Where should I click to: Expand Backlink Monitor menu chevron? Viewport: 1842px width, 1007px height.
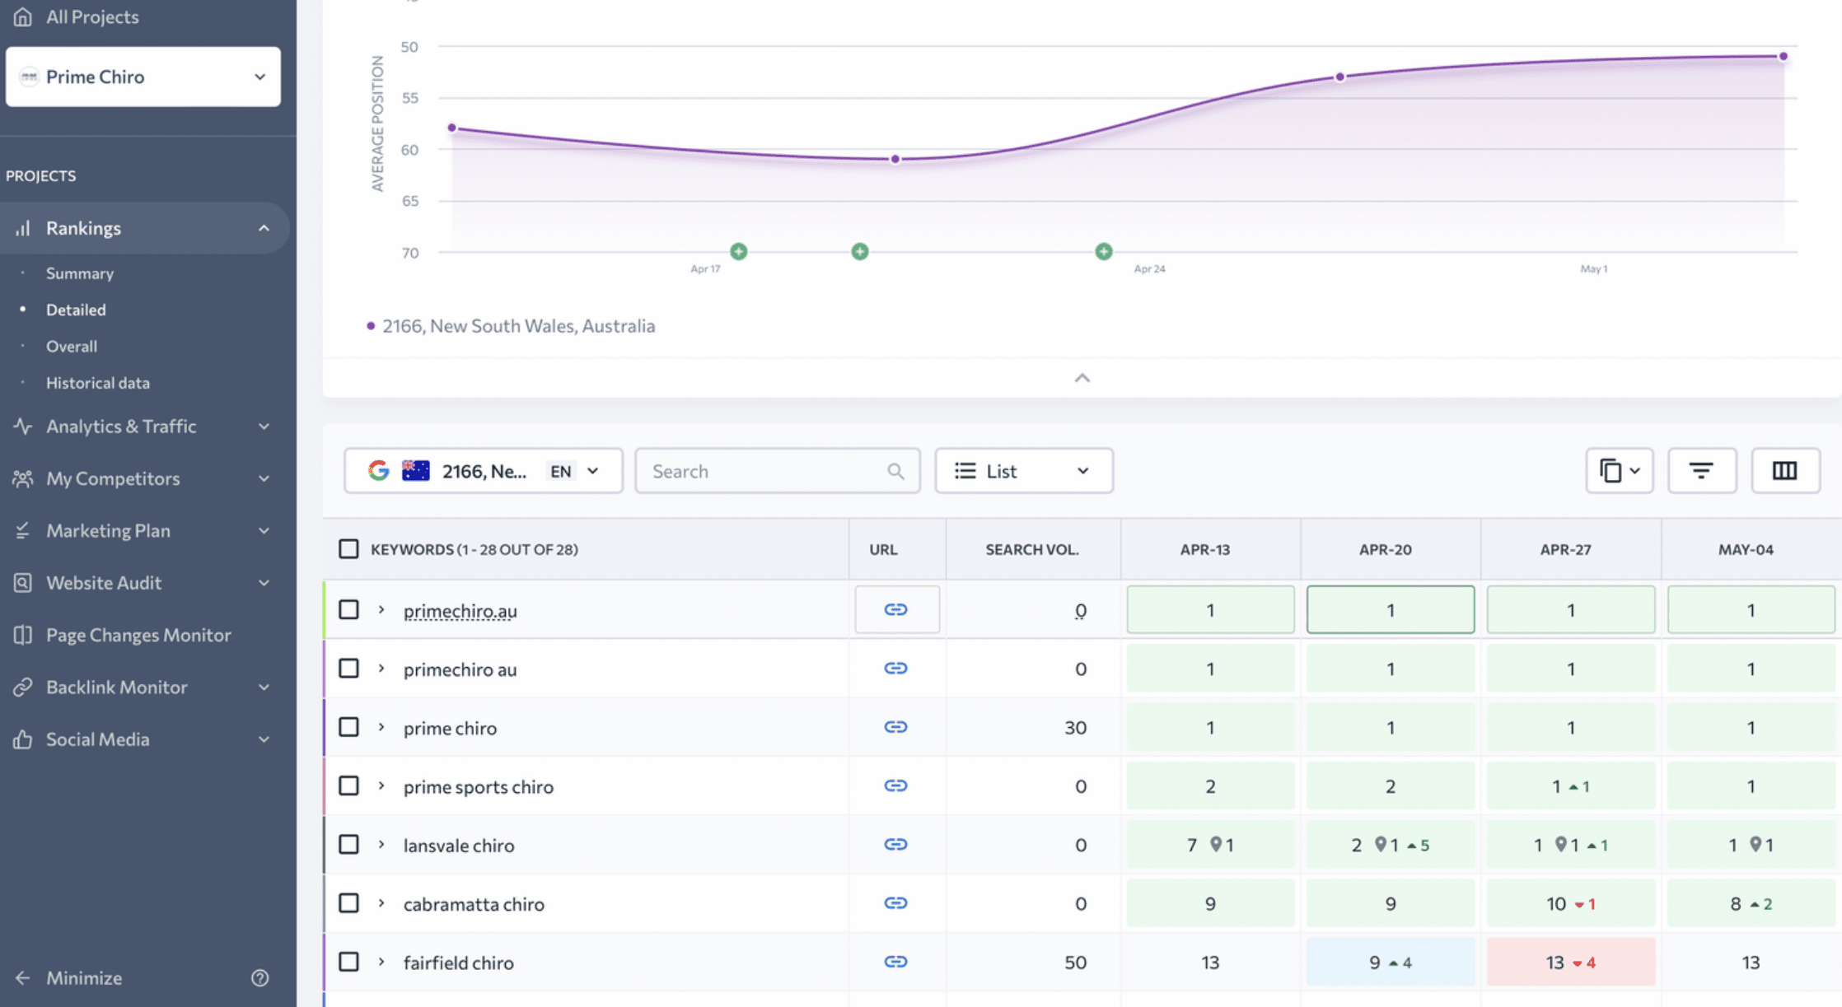[264, 687]
